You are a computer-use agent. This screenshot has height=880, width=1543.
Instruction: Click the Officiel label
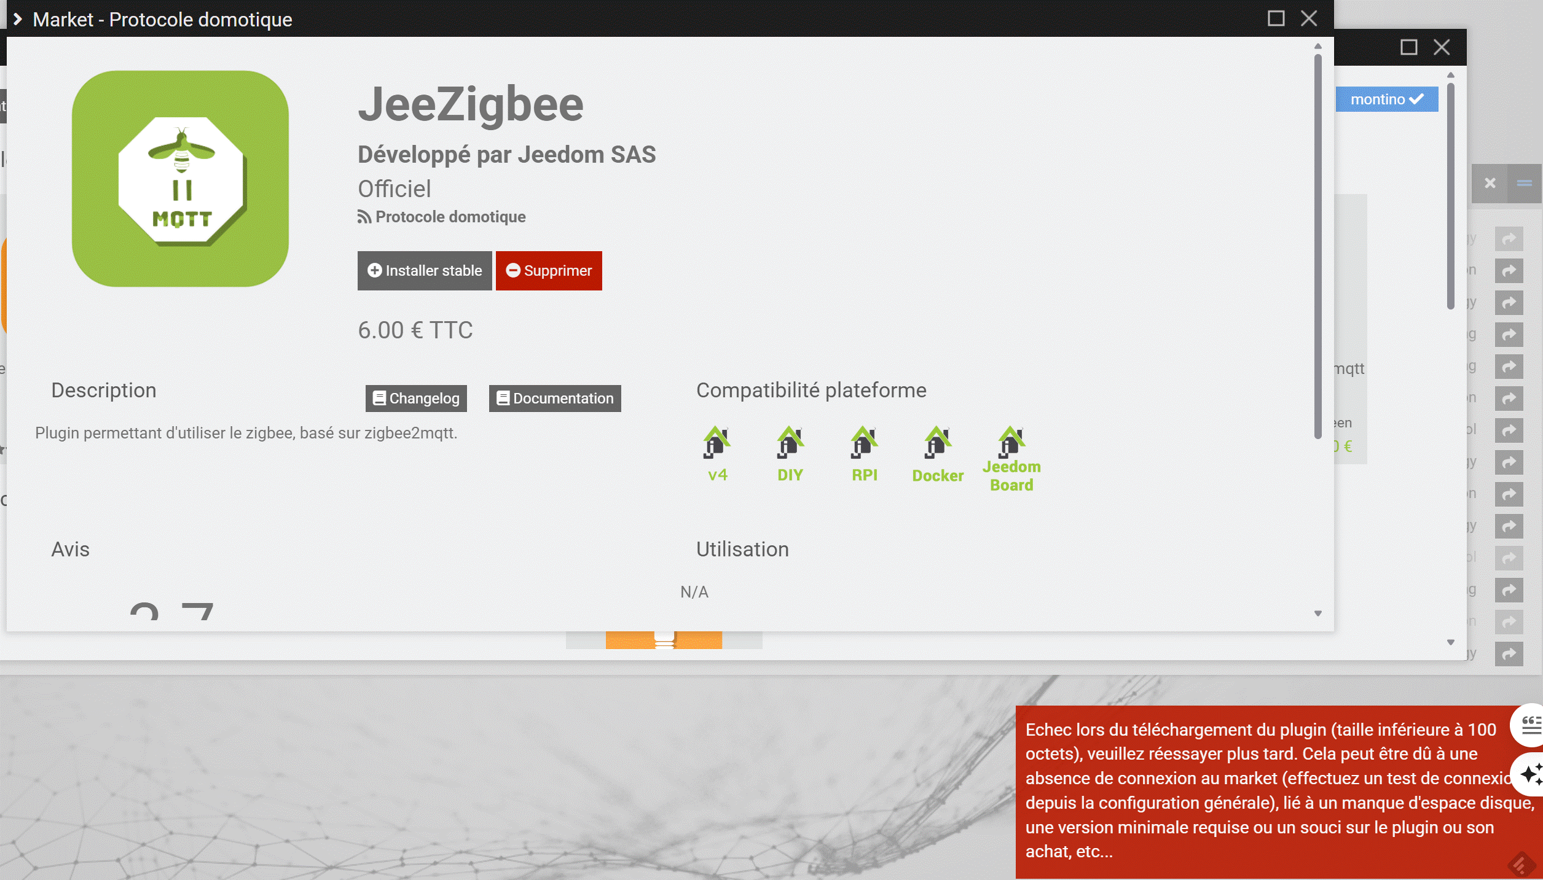pos(395,189)
